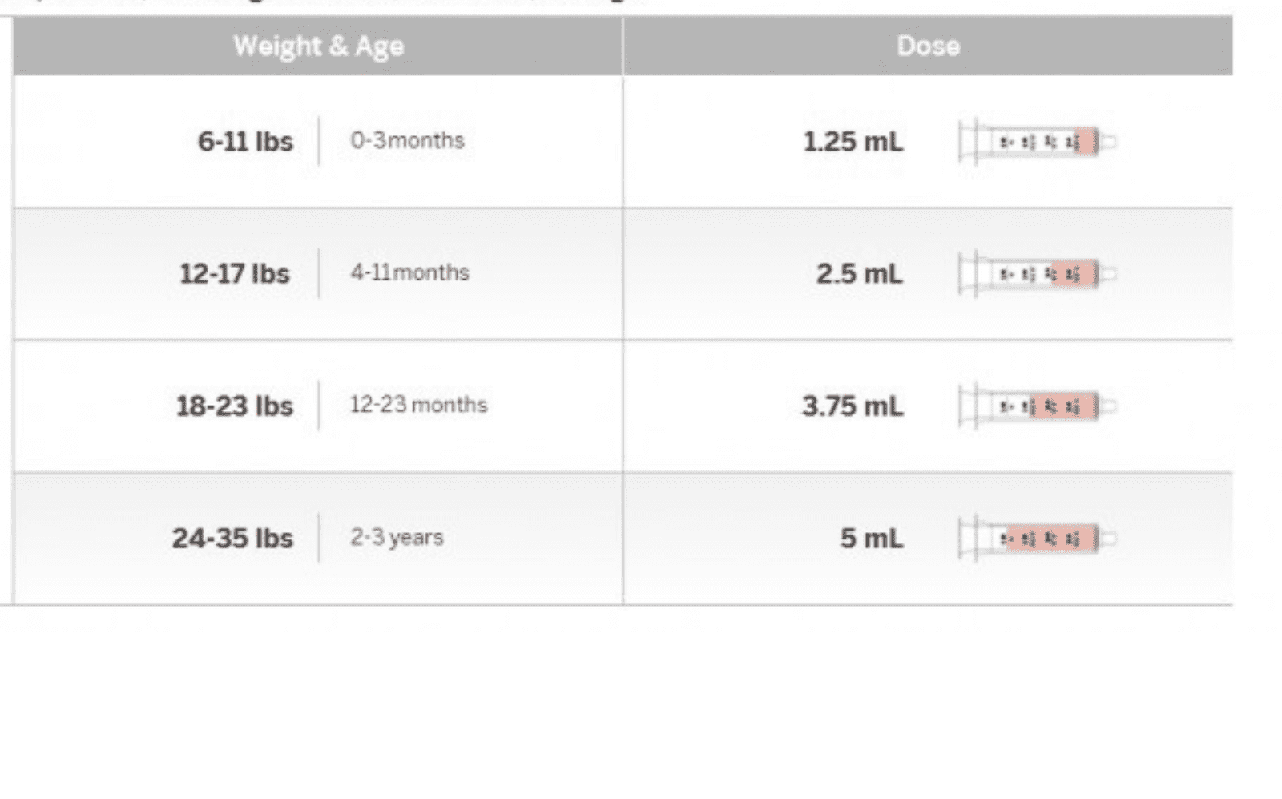Click the pink fill on the 5 mL syringe
Image resolution: width=1282 pixels, height=799 pixels.
(1051, 539)
